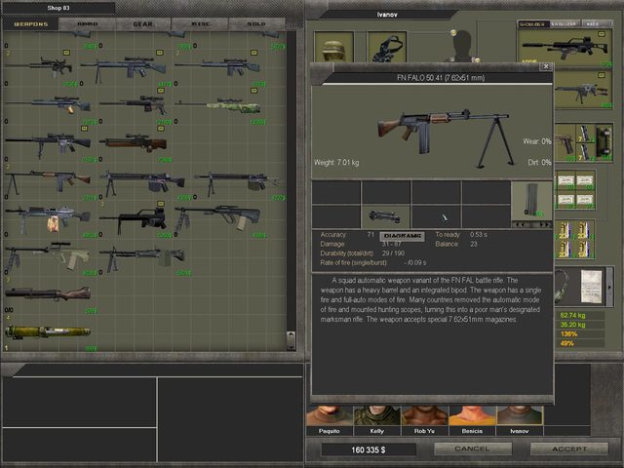This screenshot has height=468, width=624.
Task: Select the black Steyr AUG with tan magazine
Action: pyautogui.click(x=219, y=218)
